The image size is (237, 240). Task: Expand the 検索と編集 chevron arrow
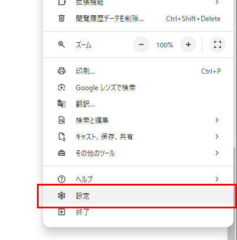pyautogui.click(x=216, y=120)
